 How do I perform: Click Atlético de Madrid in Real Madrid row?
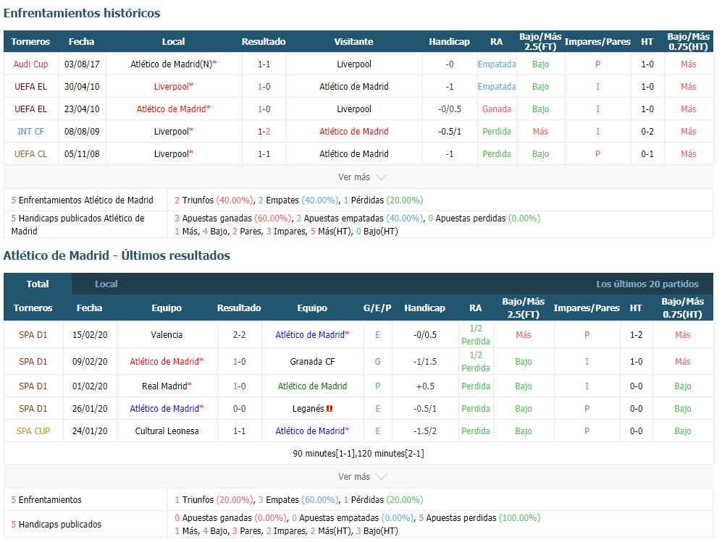pos(312,386)
